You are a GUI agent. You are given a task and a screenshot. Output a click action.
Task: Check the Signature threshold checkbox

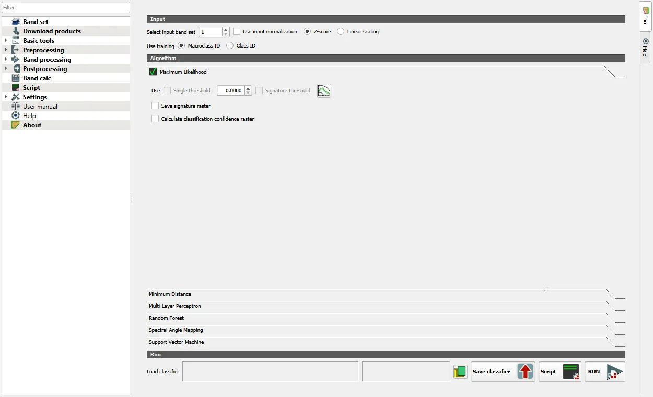pos(259,91)
